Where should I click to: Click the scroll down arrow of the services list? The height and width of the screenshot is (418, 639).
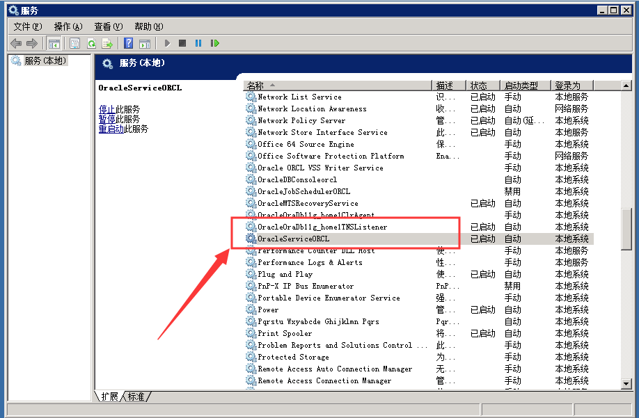(626, 383)
